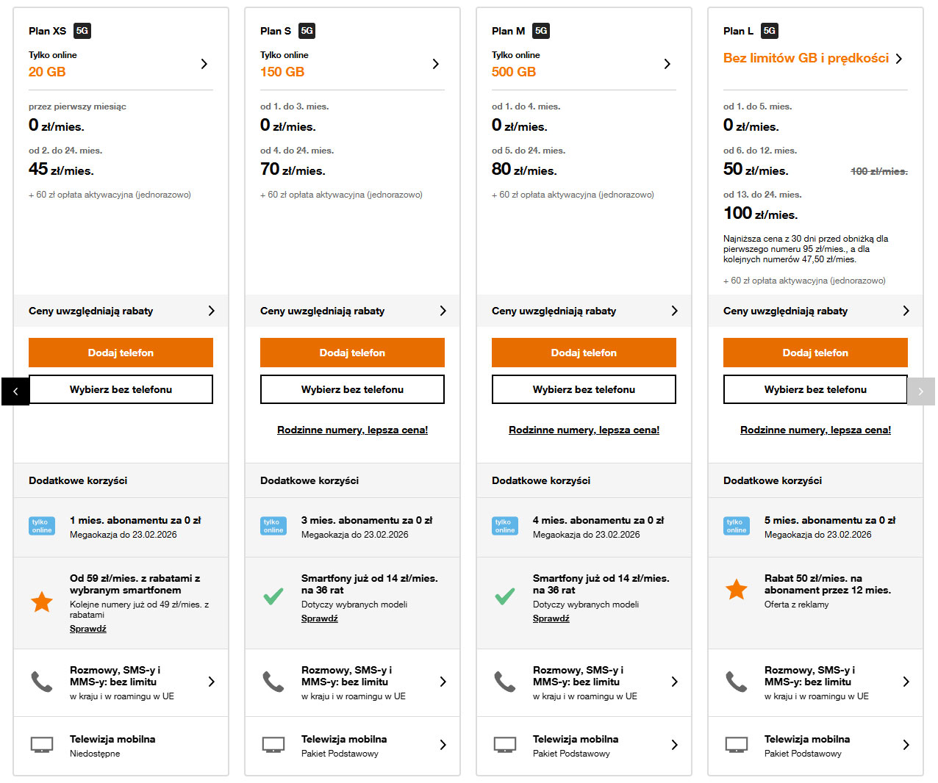This screenshot has width=938, height=783.
Task: Expand Plan XS 20 GB details chevron
Action: click(204, 64)
